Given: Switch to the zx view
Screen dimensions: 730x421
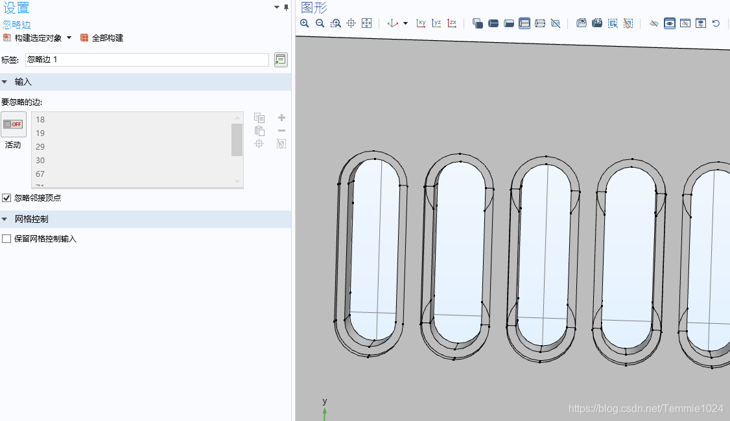Looking at the screenshot, I should pos(452,23).
